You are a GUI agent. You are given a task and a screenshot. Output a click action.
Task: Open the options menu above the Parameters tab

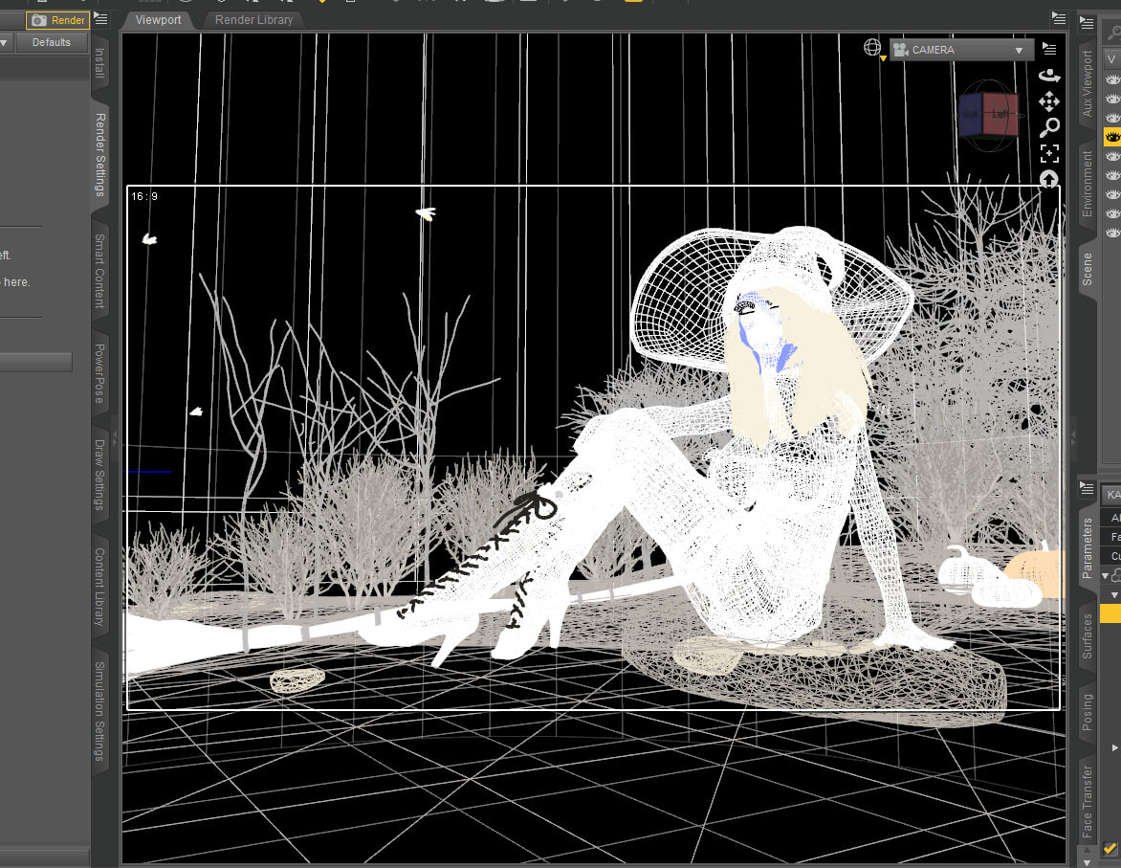click(1087, 489)
